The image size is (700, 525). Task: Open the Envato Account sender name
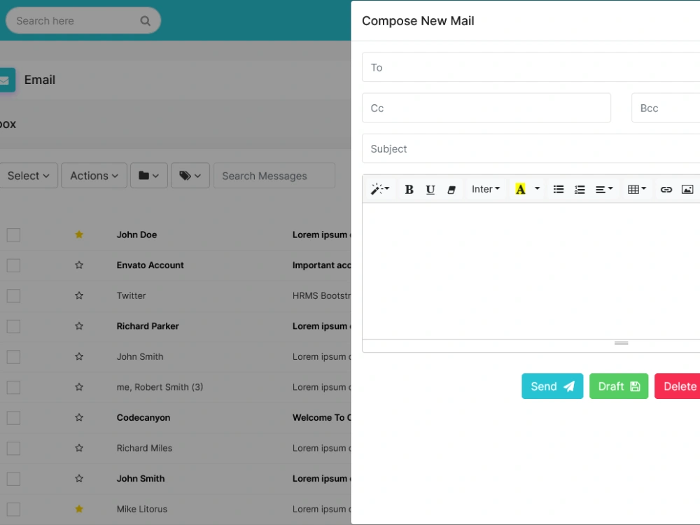tap(150, 265)
